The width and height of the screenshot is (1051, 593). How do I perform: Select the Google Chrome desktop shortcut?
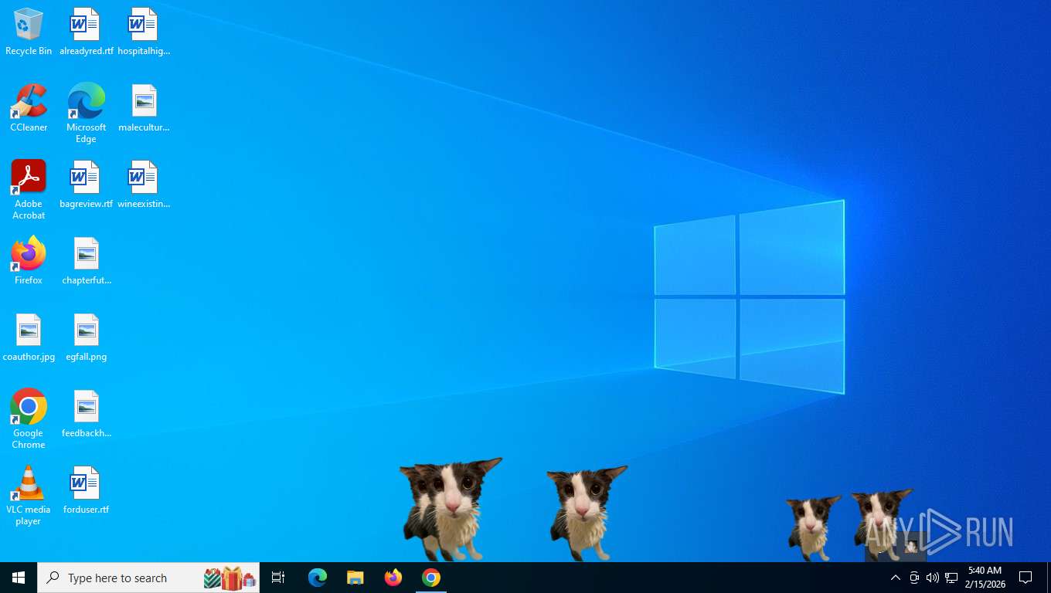(x=29, y=419)
